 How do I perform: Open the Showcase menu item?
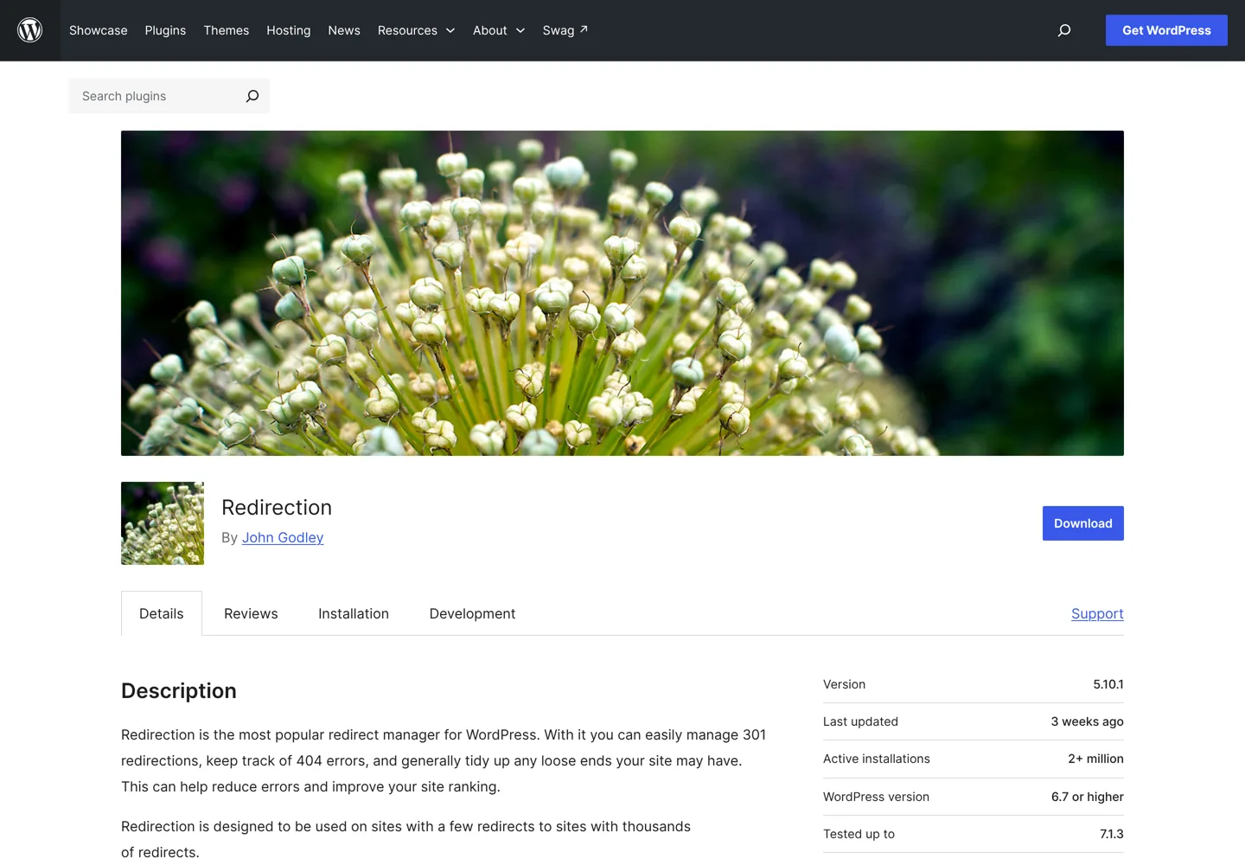click(99, 30)
